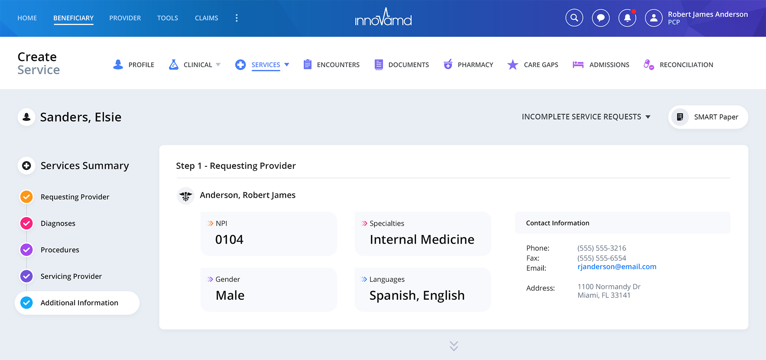
Task: Open the Provider menu
Action: coord(125,18)
